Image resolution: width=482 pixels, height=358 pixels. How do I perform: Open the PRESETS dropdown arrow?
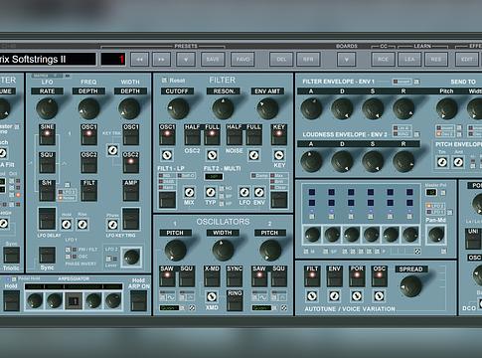186,60
